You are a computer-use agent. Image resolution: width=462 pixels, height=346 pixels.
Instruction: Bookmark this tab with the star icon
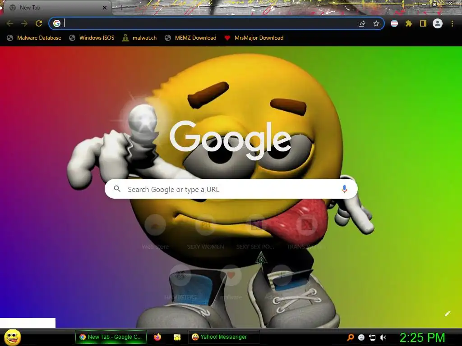click(x=376, y=23)
